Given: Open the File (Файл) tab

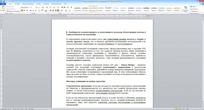Looking at the screenshot, I should [3, 4].
